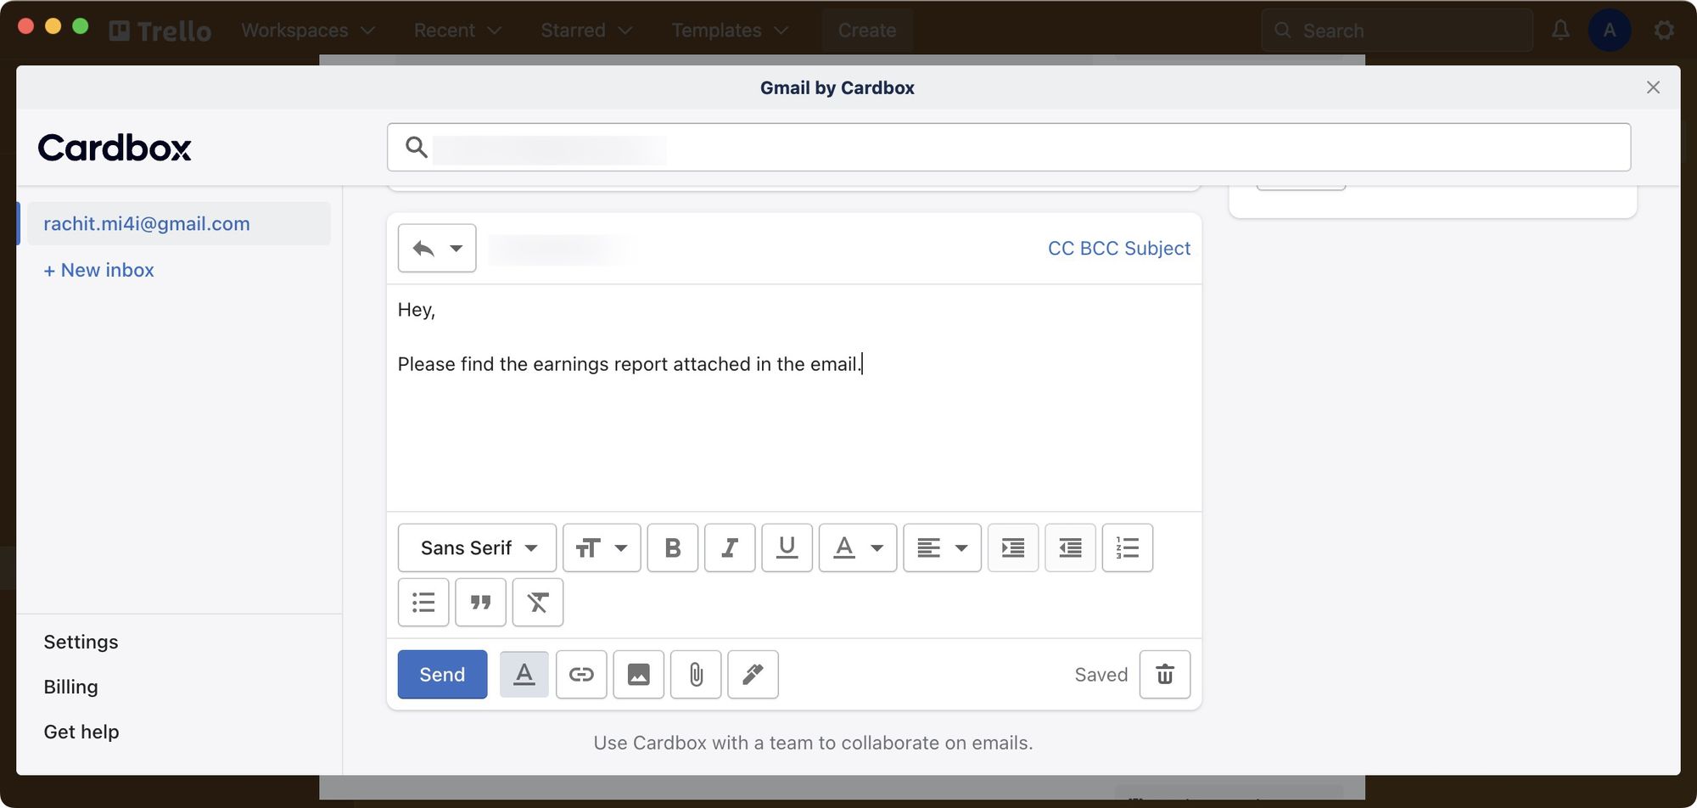This screenshot has width=1697, height=808.
Task: Open the Trello Workspaces menu
Action: click(x=307, y=31)
